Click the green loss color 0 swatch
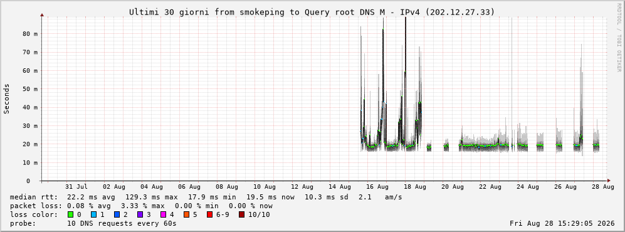Image resolution: width=625 pixels, height=232 pixels. (x=71, y=215)
